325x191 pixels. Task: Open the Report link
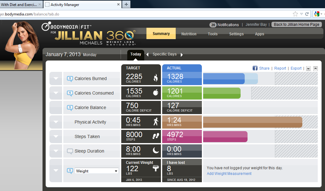coord(280,68)
